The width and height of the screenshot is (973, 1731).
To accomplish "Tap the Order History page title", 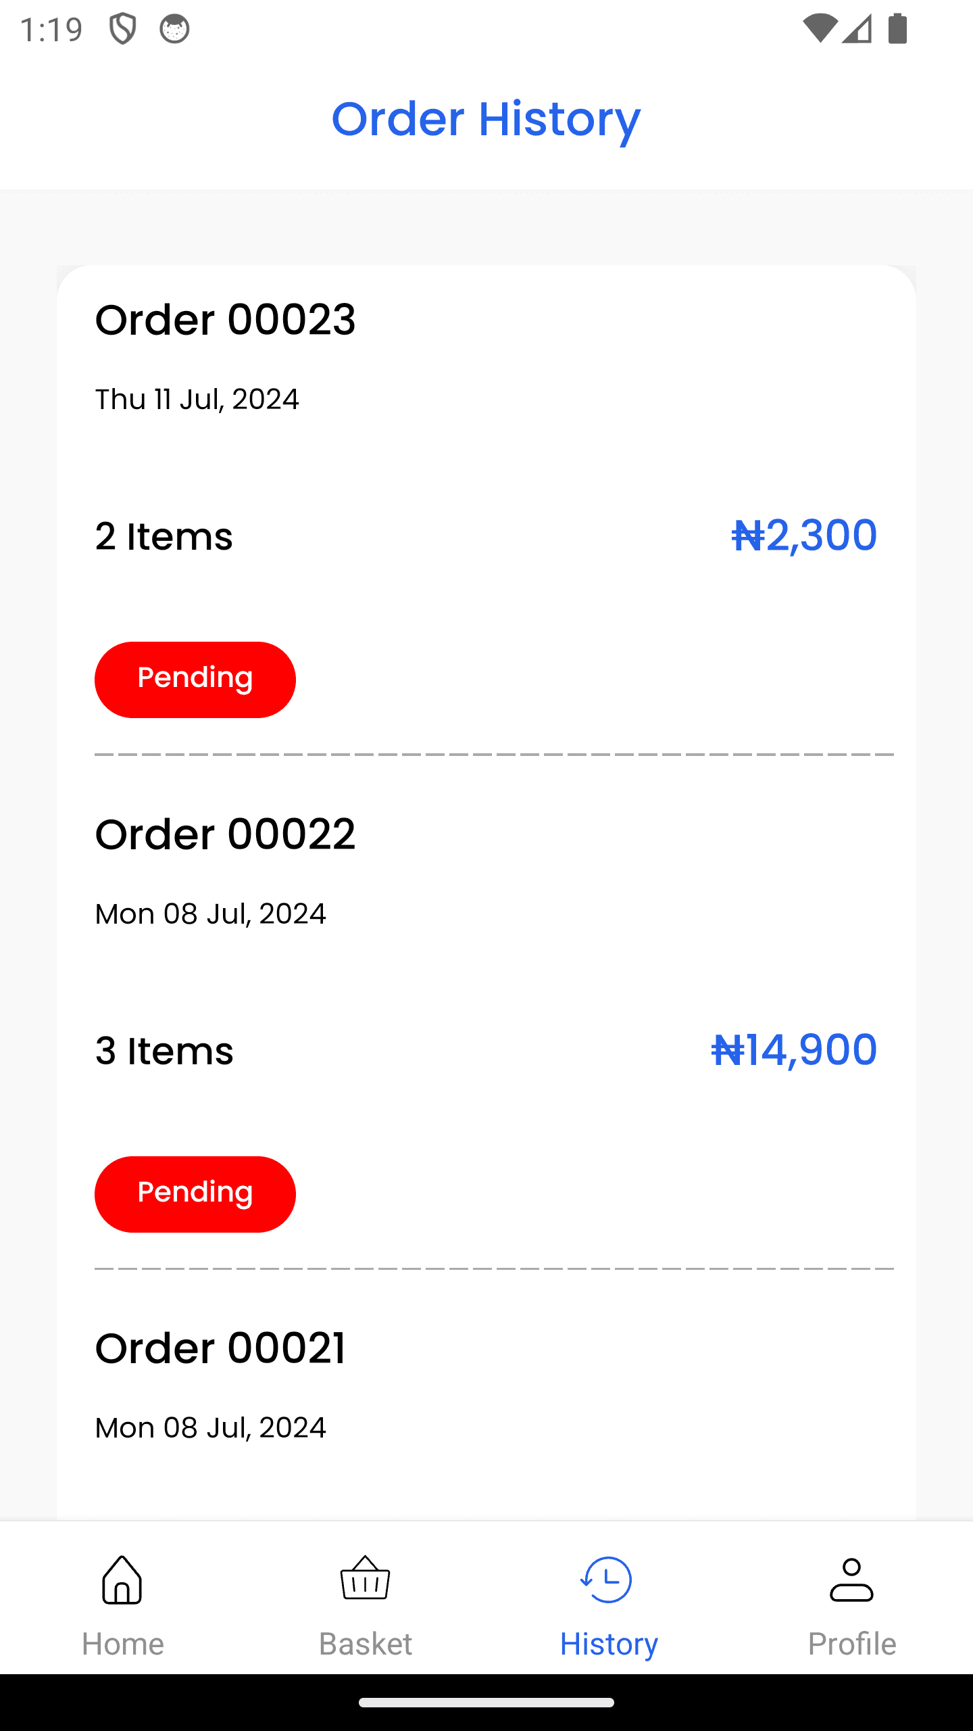I will tap(486, 120).
